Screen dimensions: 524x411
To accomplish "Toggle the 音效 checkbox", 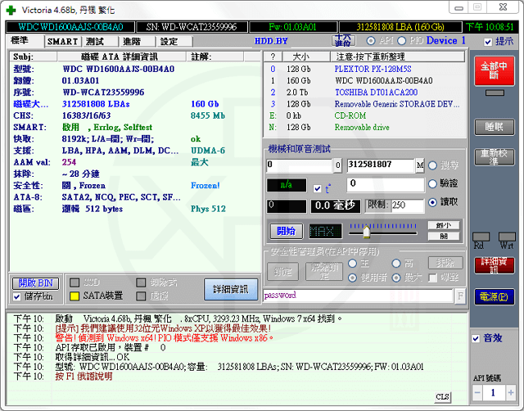I will pyautogui.click(x=476, y=338).
